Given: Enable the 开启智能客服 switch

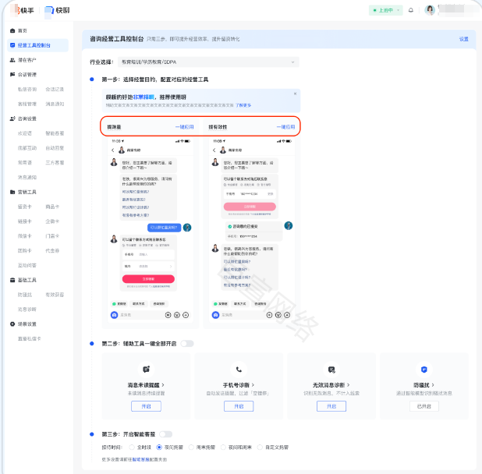Looking at the screenshot, I should click(x=166, y=434).
